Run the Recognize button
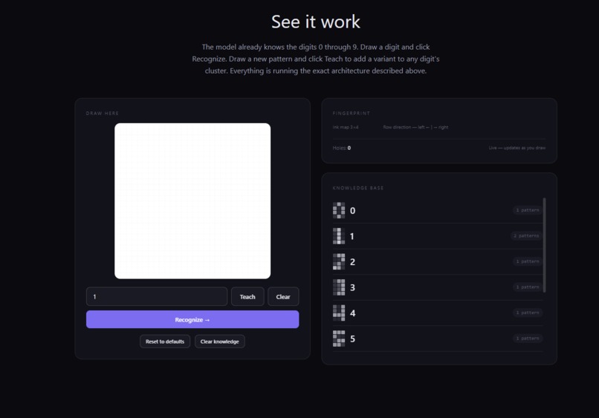599x418 pixels. 192,319
